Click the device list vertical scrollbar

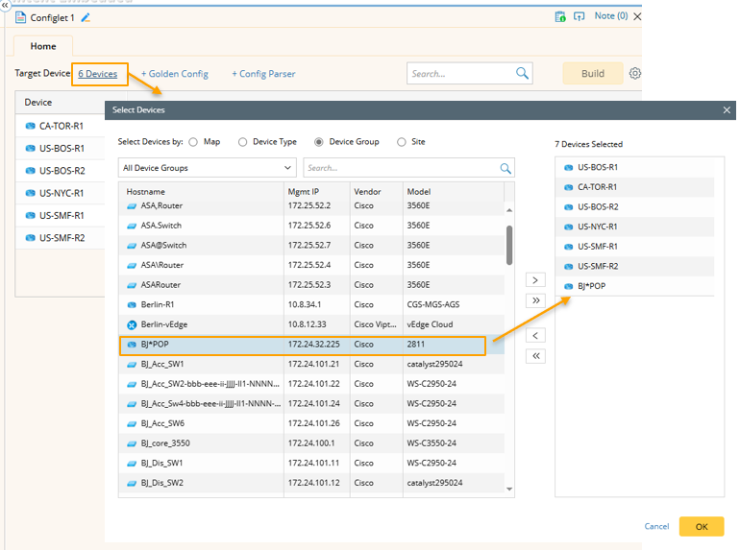[508, 244]
